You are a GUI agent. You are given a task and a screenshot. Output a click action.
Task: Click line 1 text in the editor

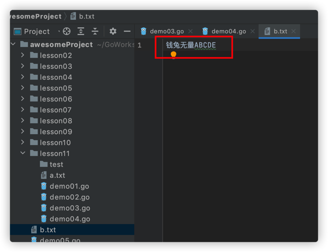click(191, 45)
